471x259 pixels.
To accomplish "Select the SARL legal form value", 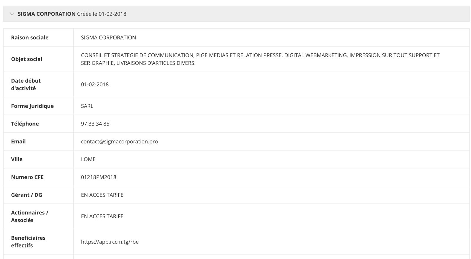I will (87, 106).
